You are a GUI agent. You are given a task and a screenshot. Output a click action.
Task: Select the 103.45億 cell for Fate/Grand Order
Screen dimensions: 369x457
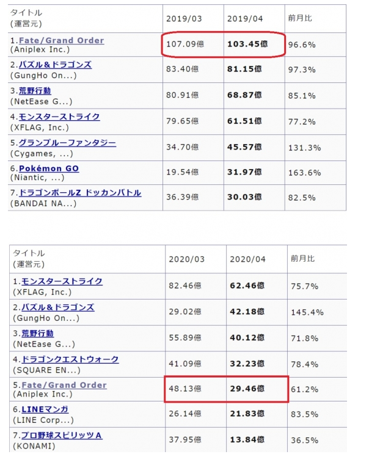(254, 45)
